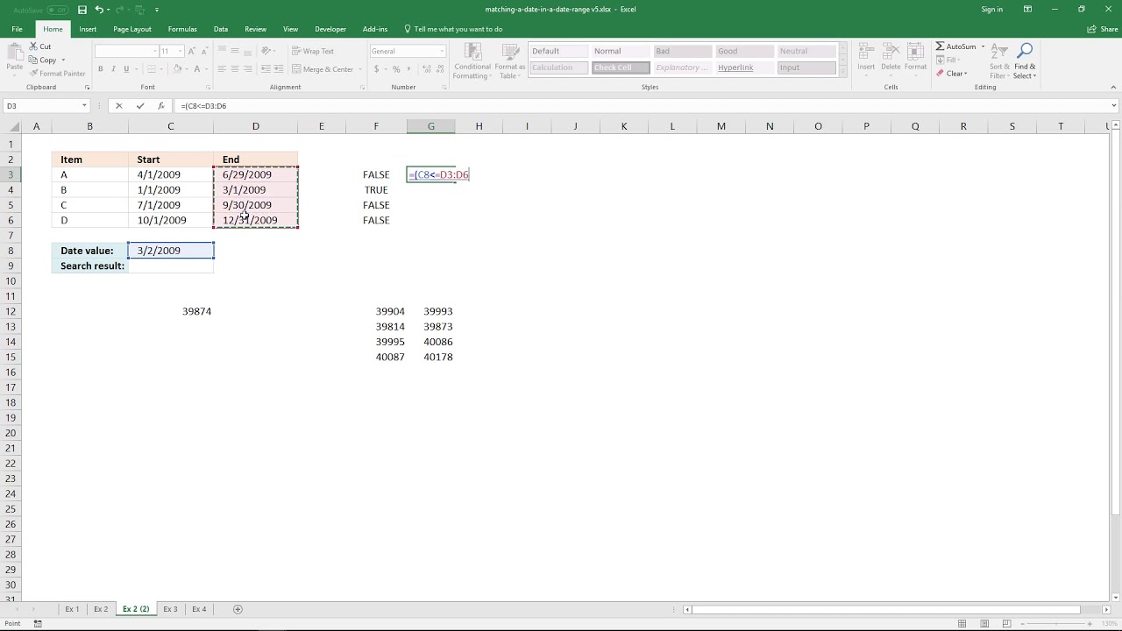Image resolution: width=1122 pixels, height=631 pixels.
Task: Collapse the ribbon with the caret
Action: [x=1113, y=88]
